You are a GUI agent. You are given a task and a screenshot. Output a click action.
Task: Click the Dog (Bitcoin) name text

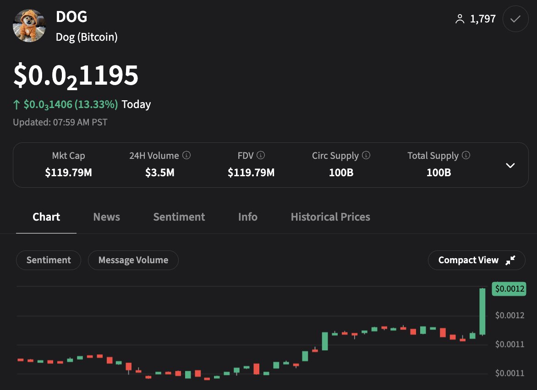click(87, 37)
